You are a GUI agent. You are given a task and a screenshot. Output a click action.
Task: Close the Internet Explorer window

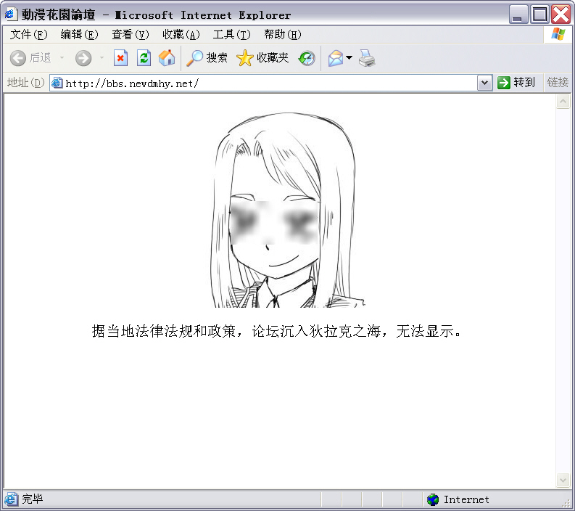(x=561, y=15)
